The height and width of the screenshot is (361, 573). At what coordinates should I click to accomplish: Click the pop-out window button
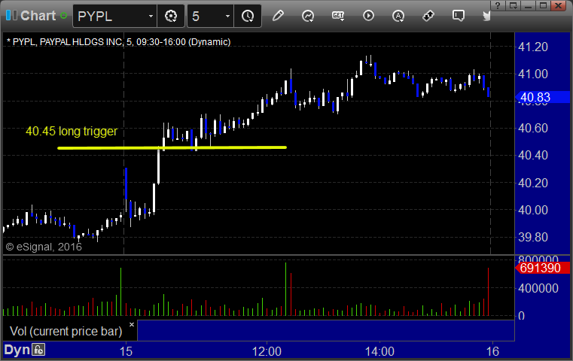(x=513, y=5)
